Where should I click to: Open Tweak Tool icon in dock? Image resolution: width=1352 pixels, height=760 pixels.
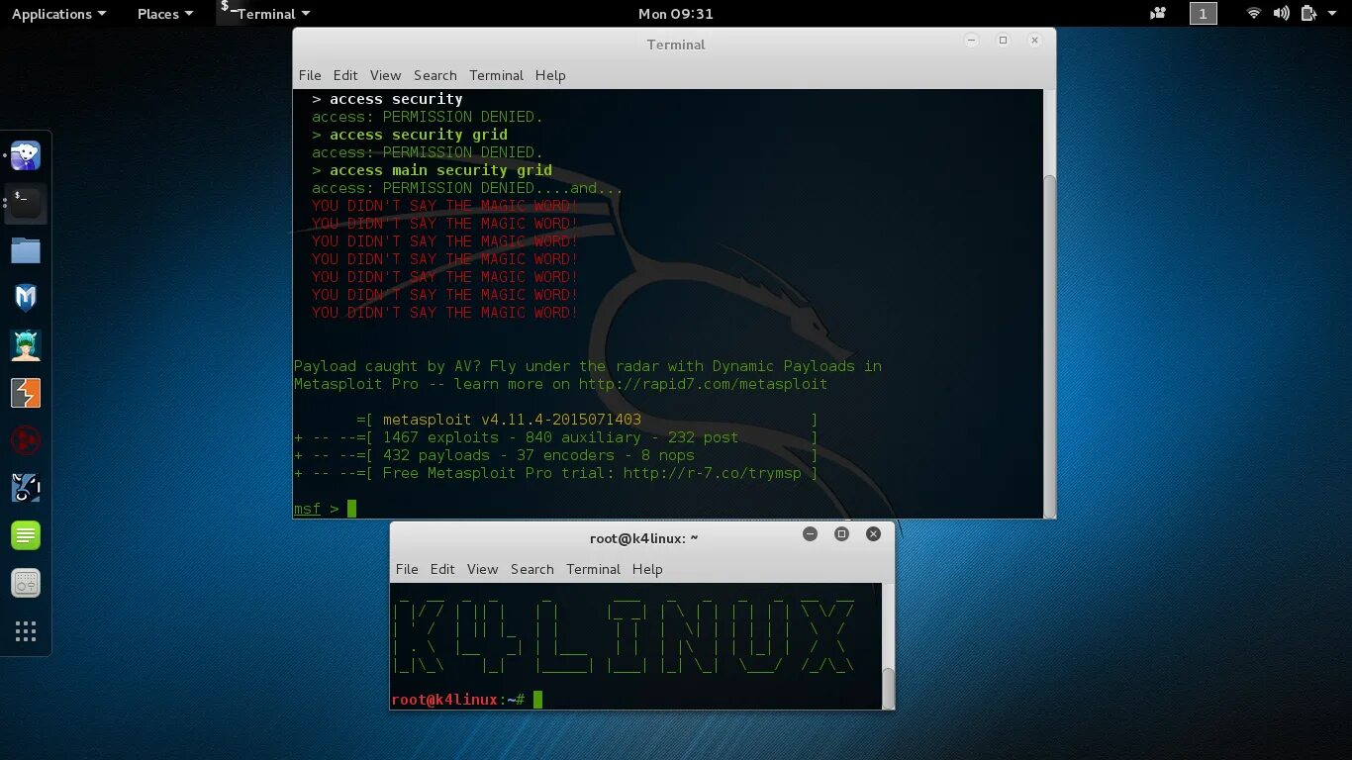(26, 583)
